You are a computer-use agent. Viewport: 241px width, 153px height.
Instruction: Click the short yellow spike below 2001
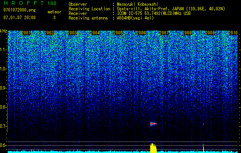tap(31, 151)
